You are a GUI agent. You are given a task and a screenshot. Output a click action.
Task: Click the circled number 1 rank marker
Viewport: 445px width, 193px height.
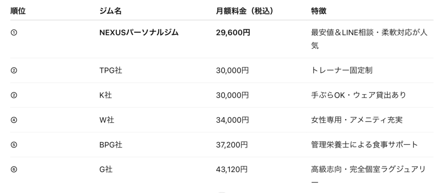(x=13, y=33)
